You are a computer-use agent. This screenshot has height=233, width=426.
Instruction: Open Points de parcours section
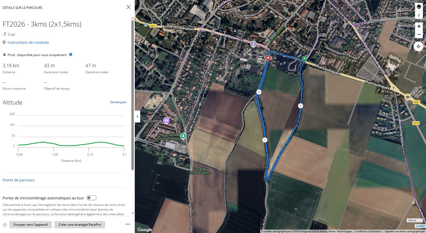pyautogui.click(x=19, y=180)
